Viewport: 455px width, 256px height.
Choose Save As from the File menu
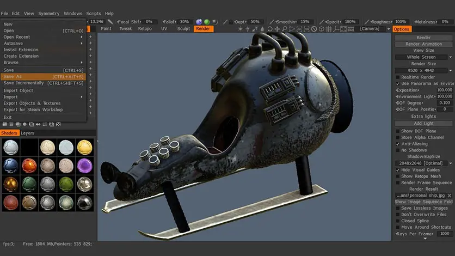pyautogui.click(x=44, y=77)
